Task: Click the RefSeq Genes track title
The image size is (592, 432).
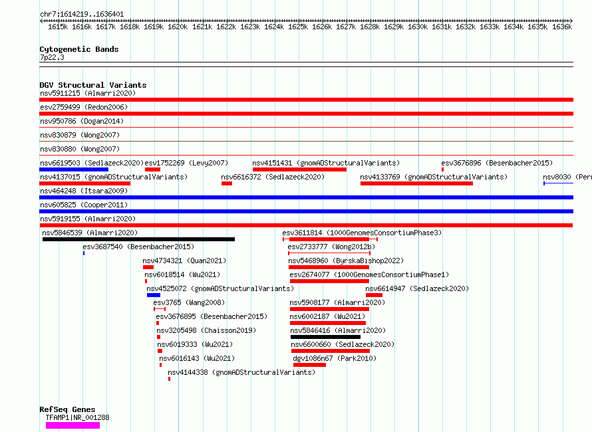Action: (x=67, y=410)
